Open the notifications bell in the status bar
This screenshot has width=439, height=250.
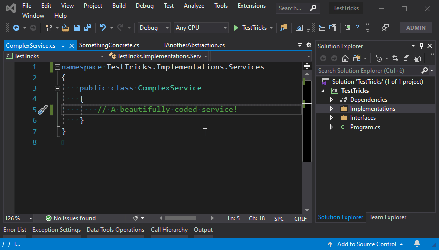tap(417, 244)
